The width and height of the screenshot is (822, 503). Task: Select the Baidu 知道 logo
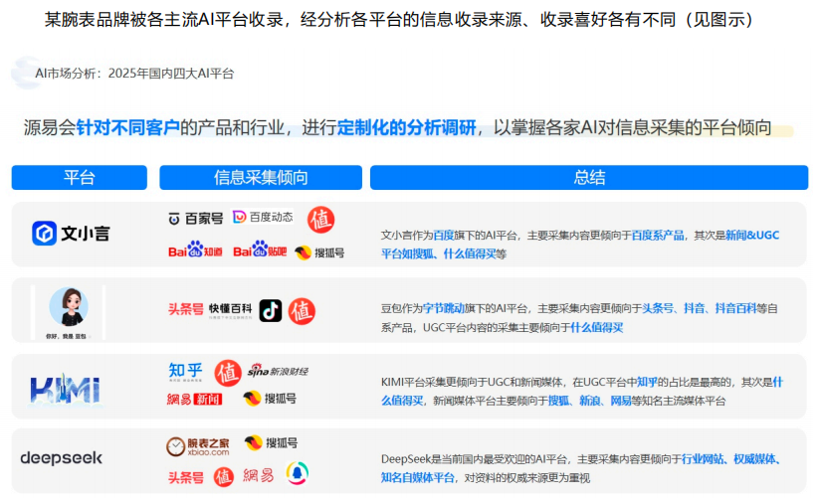(x=195, y=251)
